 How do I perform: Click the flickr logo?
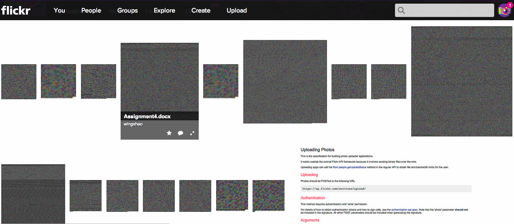tap(15, 10)
